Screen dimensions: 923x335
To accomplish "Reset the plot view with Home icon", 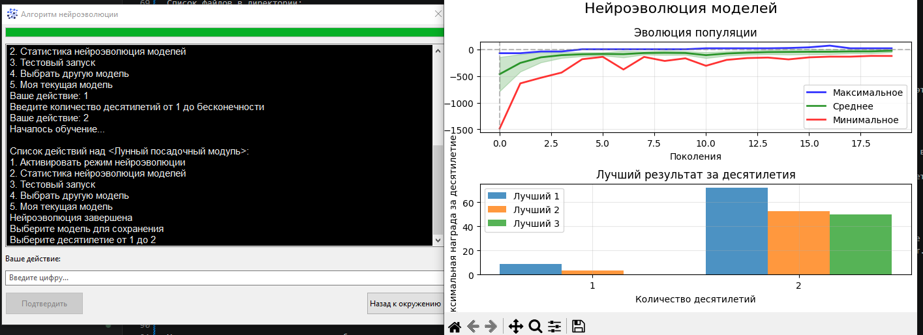I will coord(455,327).
